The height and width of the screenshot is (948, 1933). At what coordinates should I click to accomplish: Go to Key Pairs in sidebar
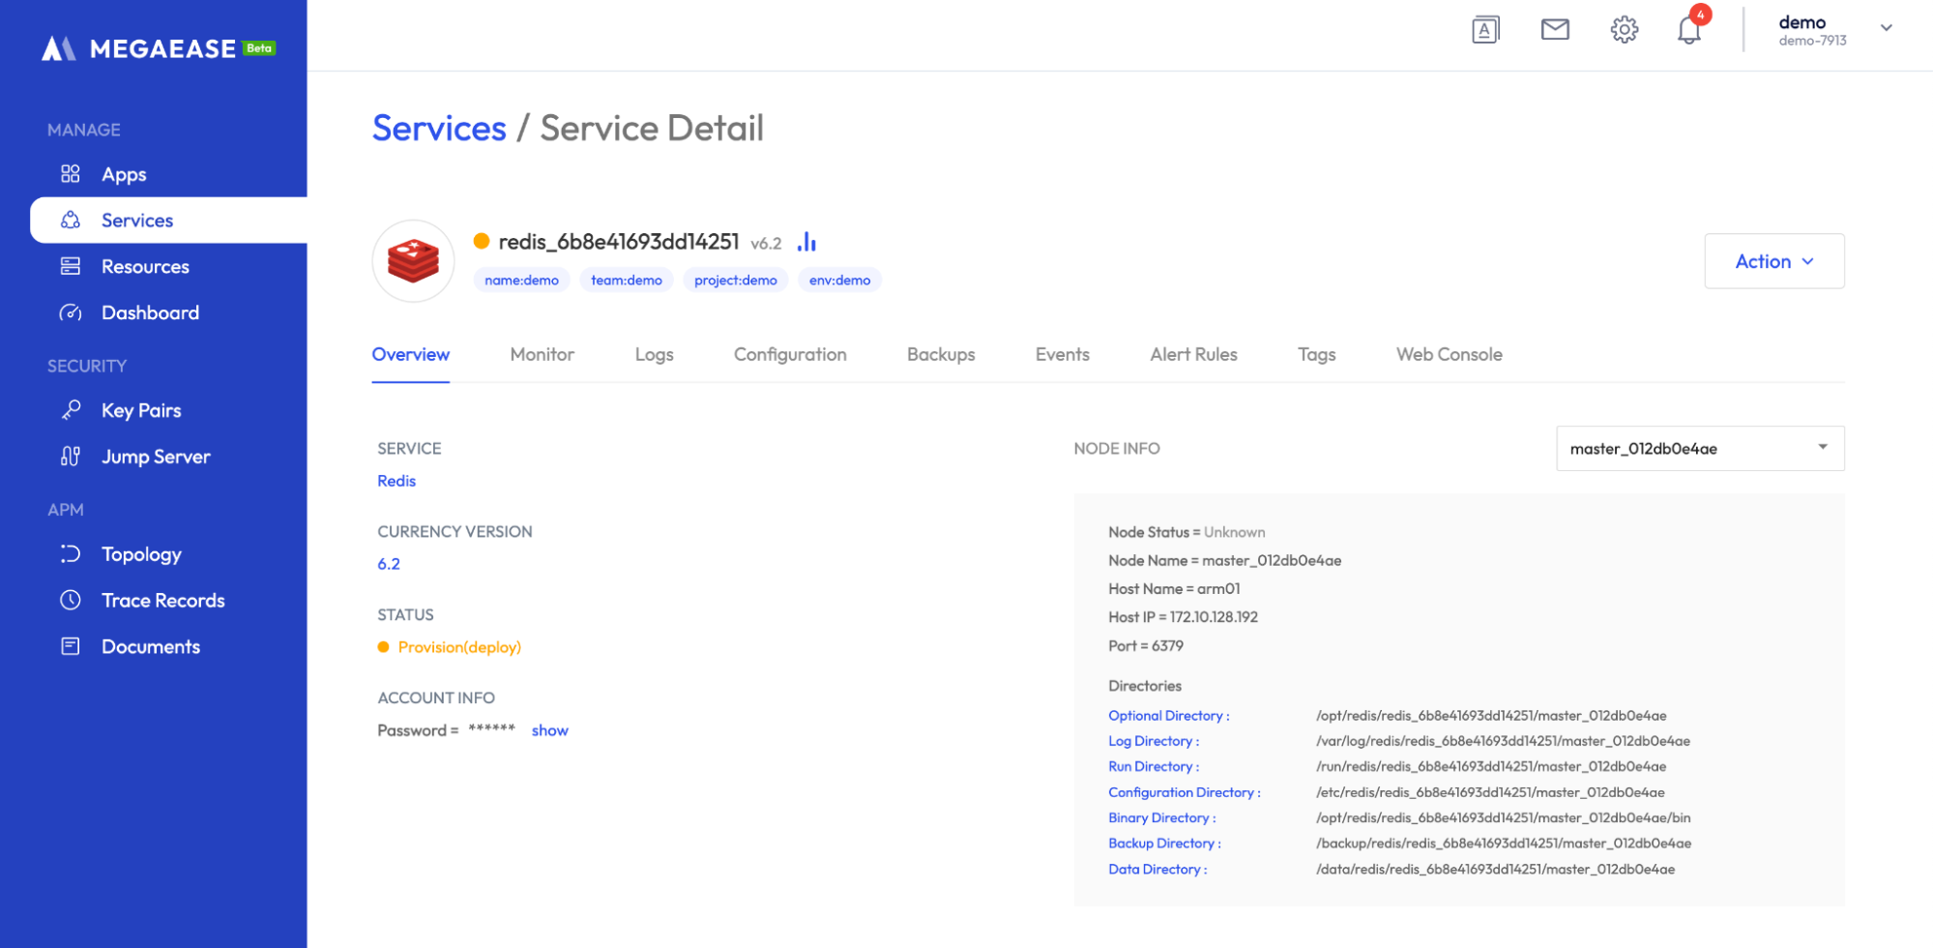141,411
